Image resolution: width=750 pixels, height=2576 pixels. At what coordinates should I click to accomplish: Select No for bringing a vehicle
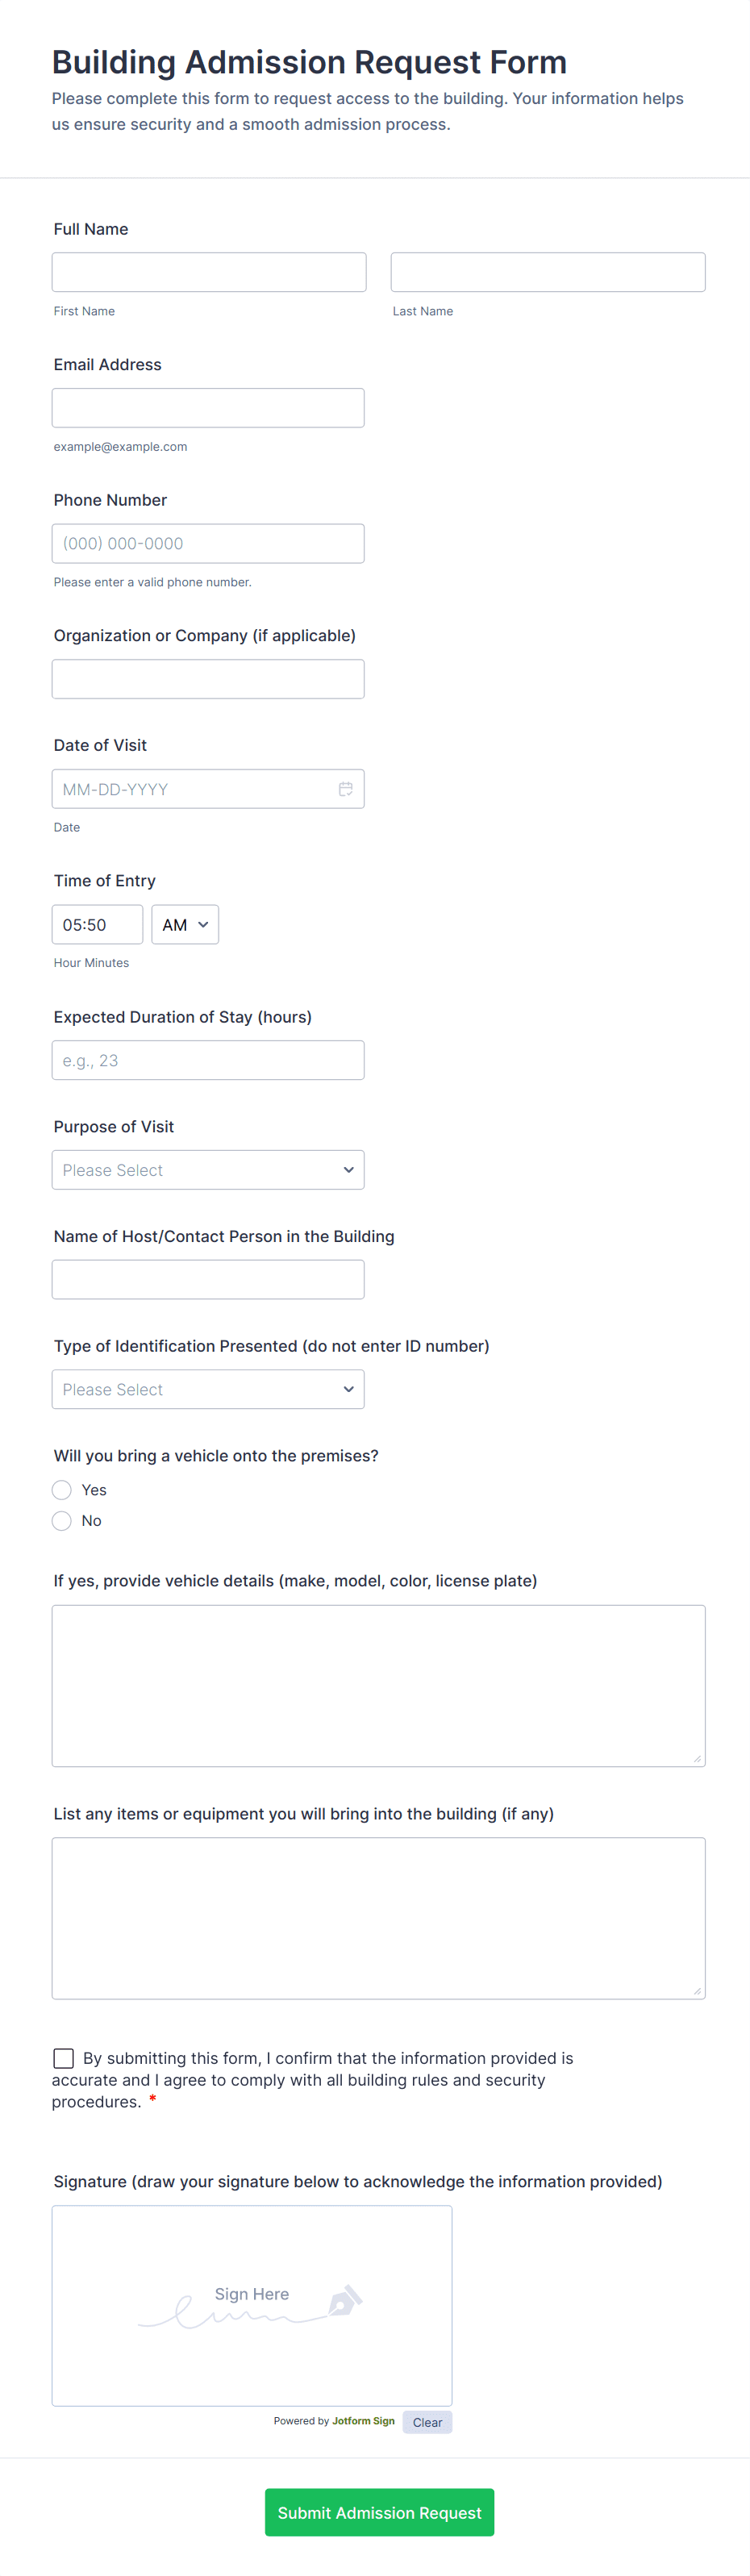click(x=62, y=1521)
